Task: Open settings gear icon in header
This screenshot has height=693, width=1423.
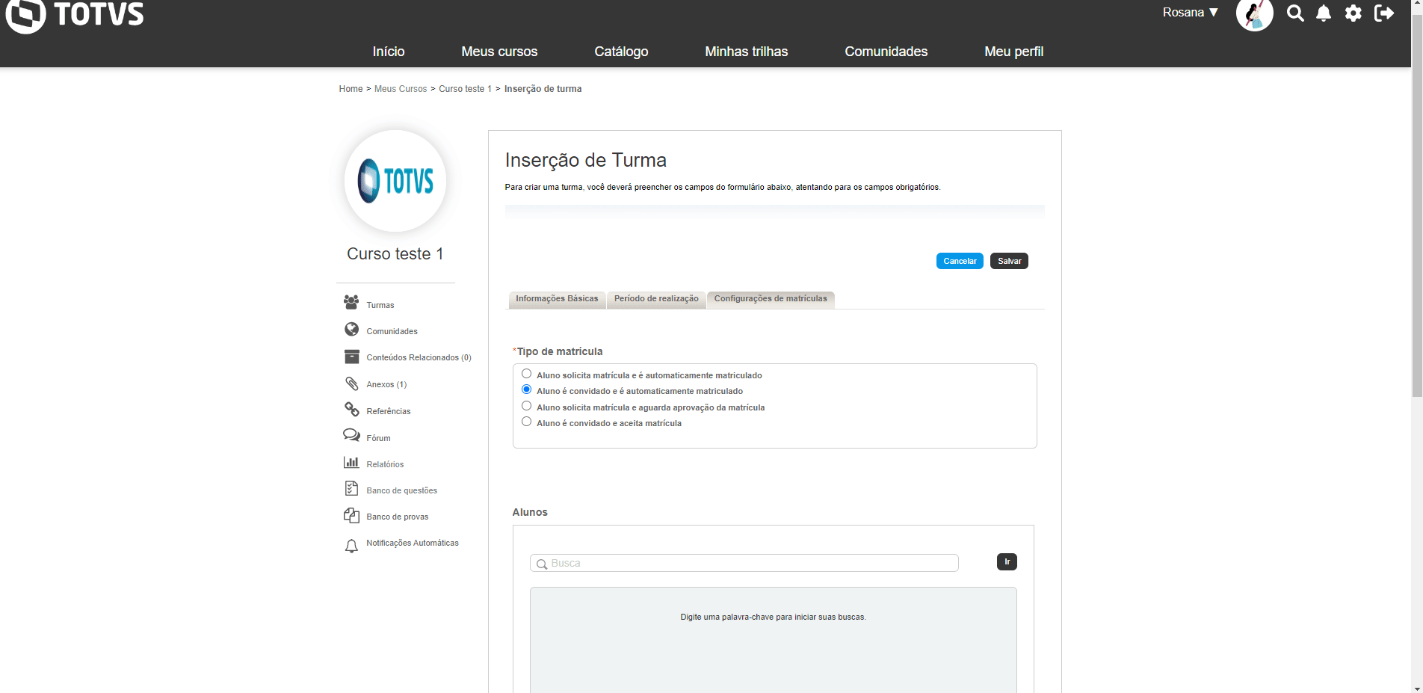Action: click(x=1353, y=13)
